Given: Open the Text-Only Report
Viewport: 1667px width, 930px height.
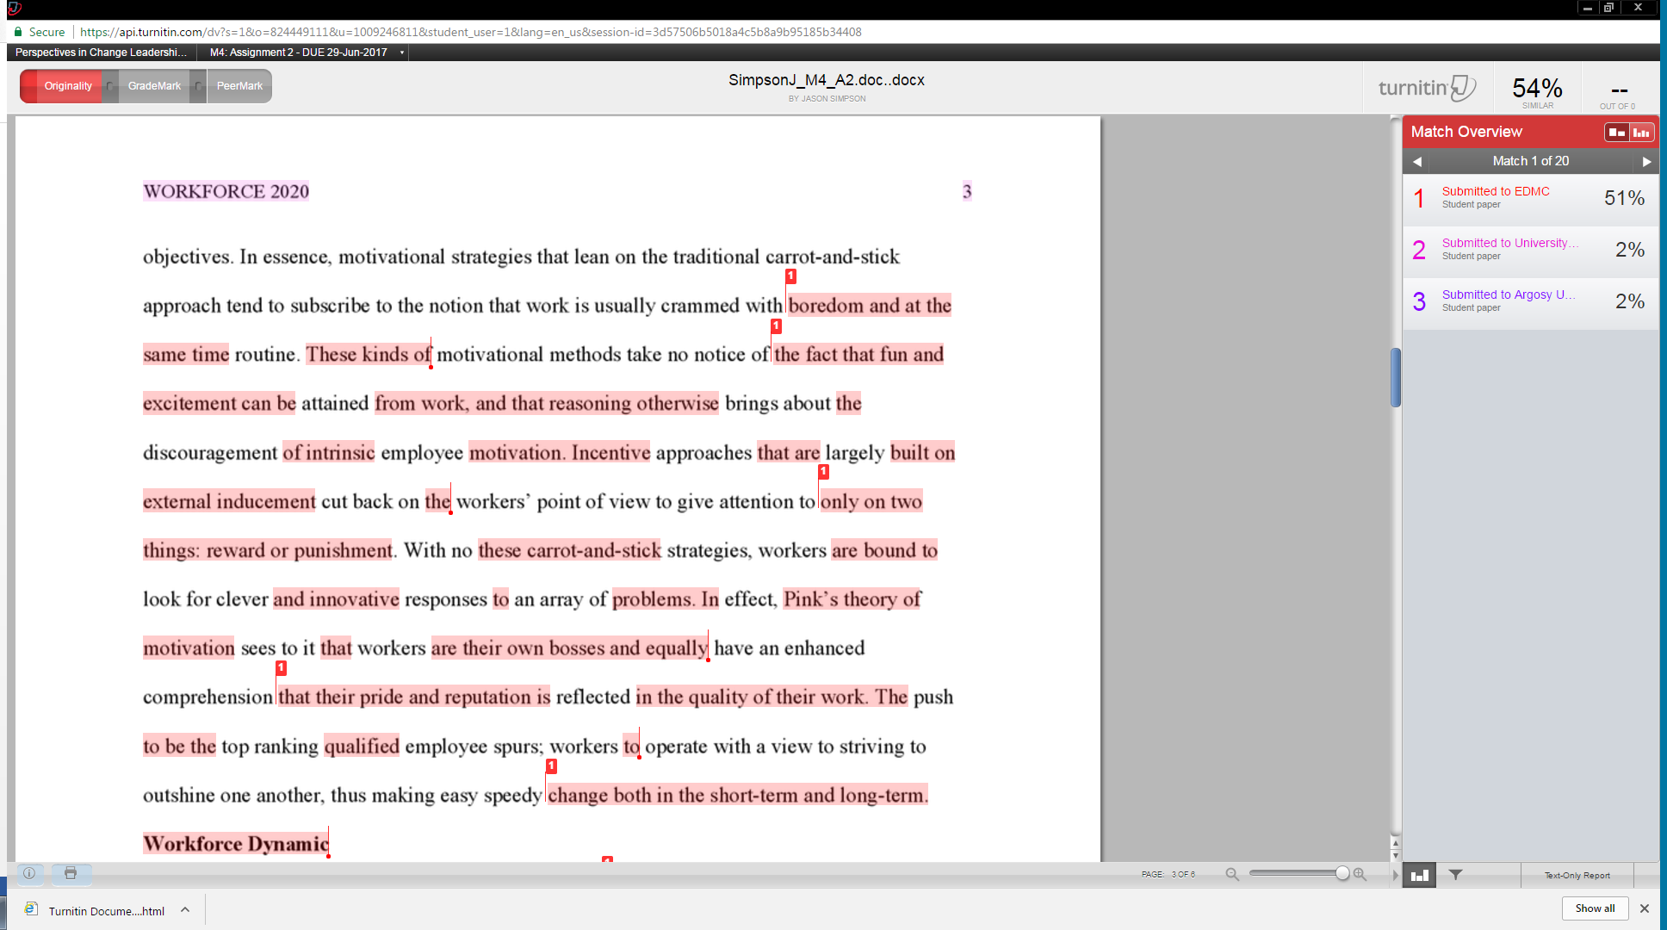Looking at the screenshot, I should [1577, 874].
